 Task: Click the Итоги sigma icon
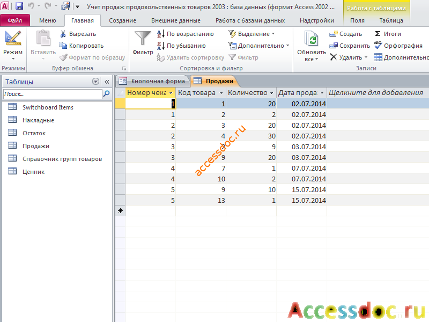[378, 34]
